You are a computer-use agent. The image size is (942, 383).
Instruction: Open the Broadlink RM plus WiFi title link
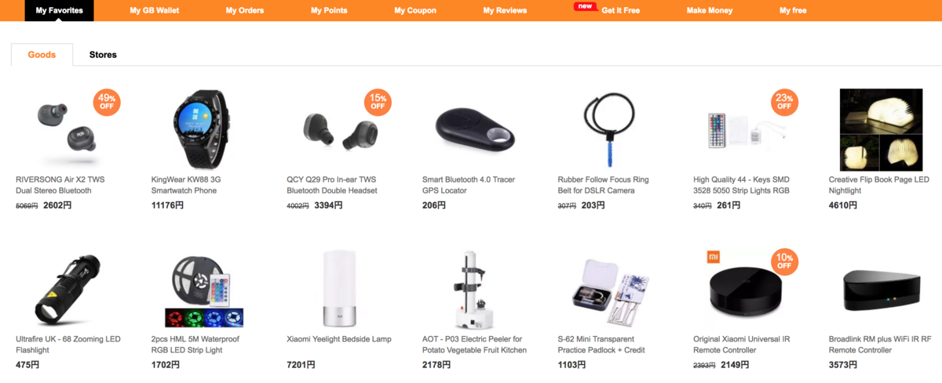click(x=880, y=345)
